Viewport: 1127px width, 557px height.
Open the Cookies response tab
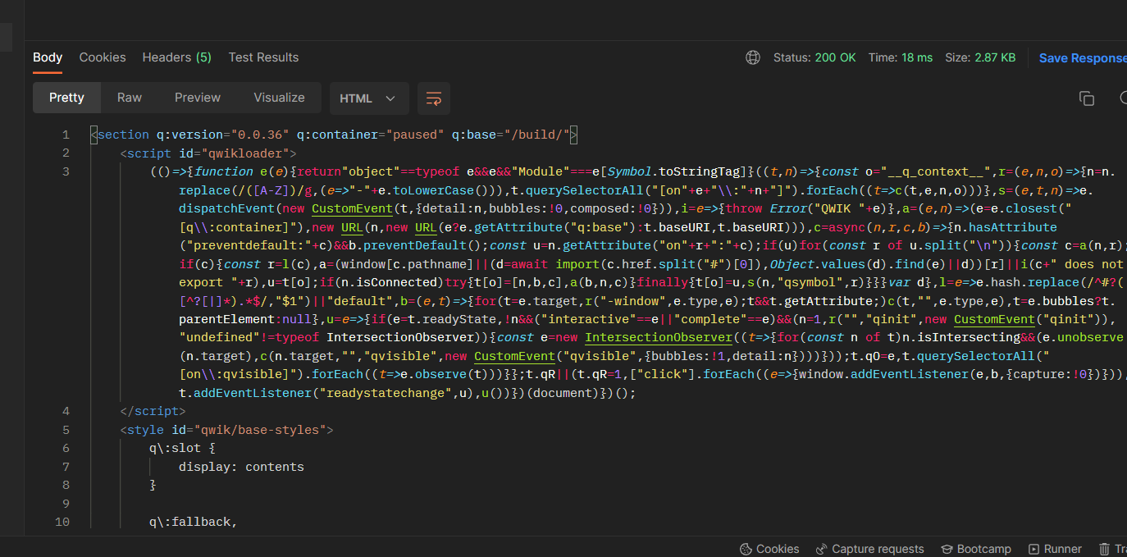[x=103, y=57]
